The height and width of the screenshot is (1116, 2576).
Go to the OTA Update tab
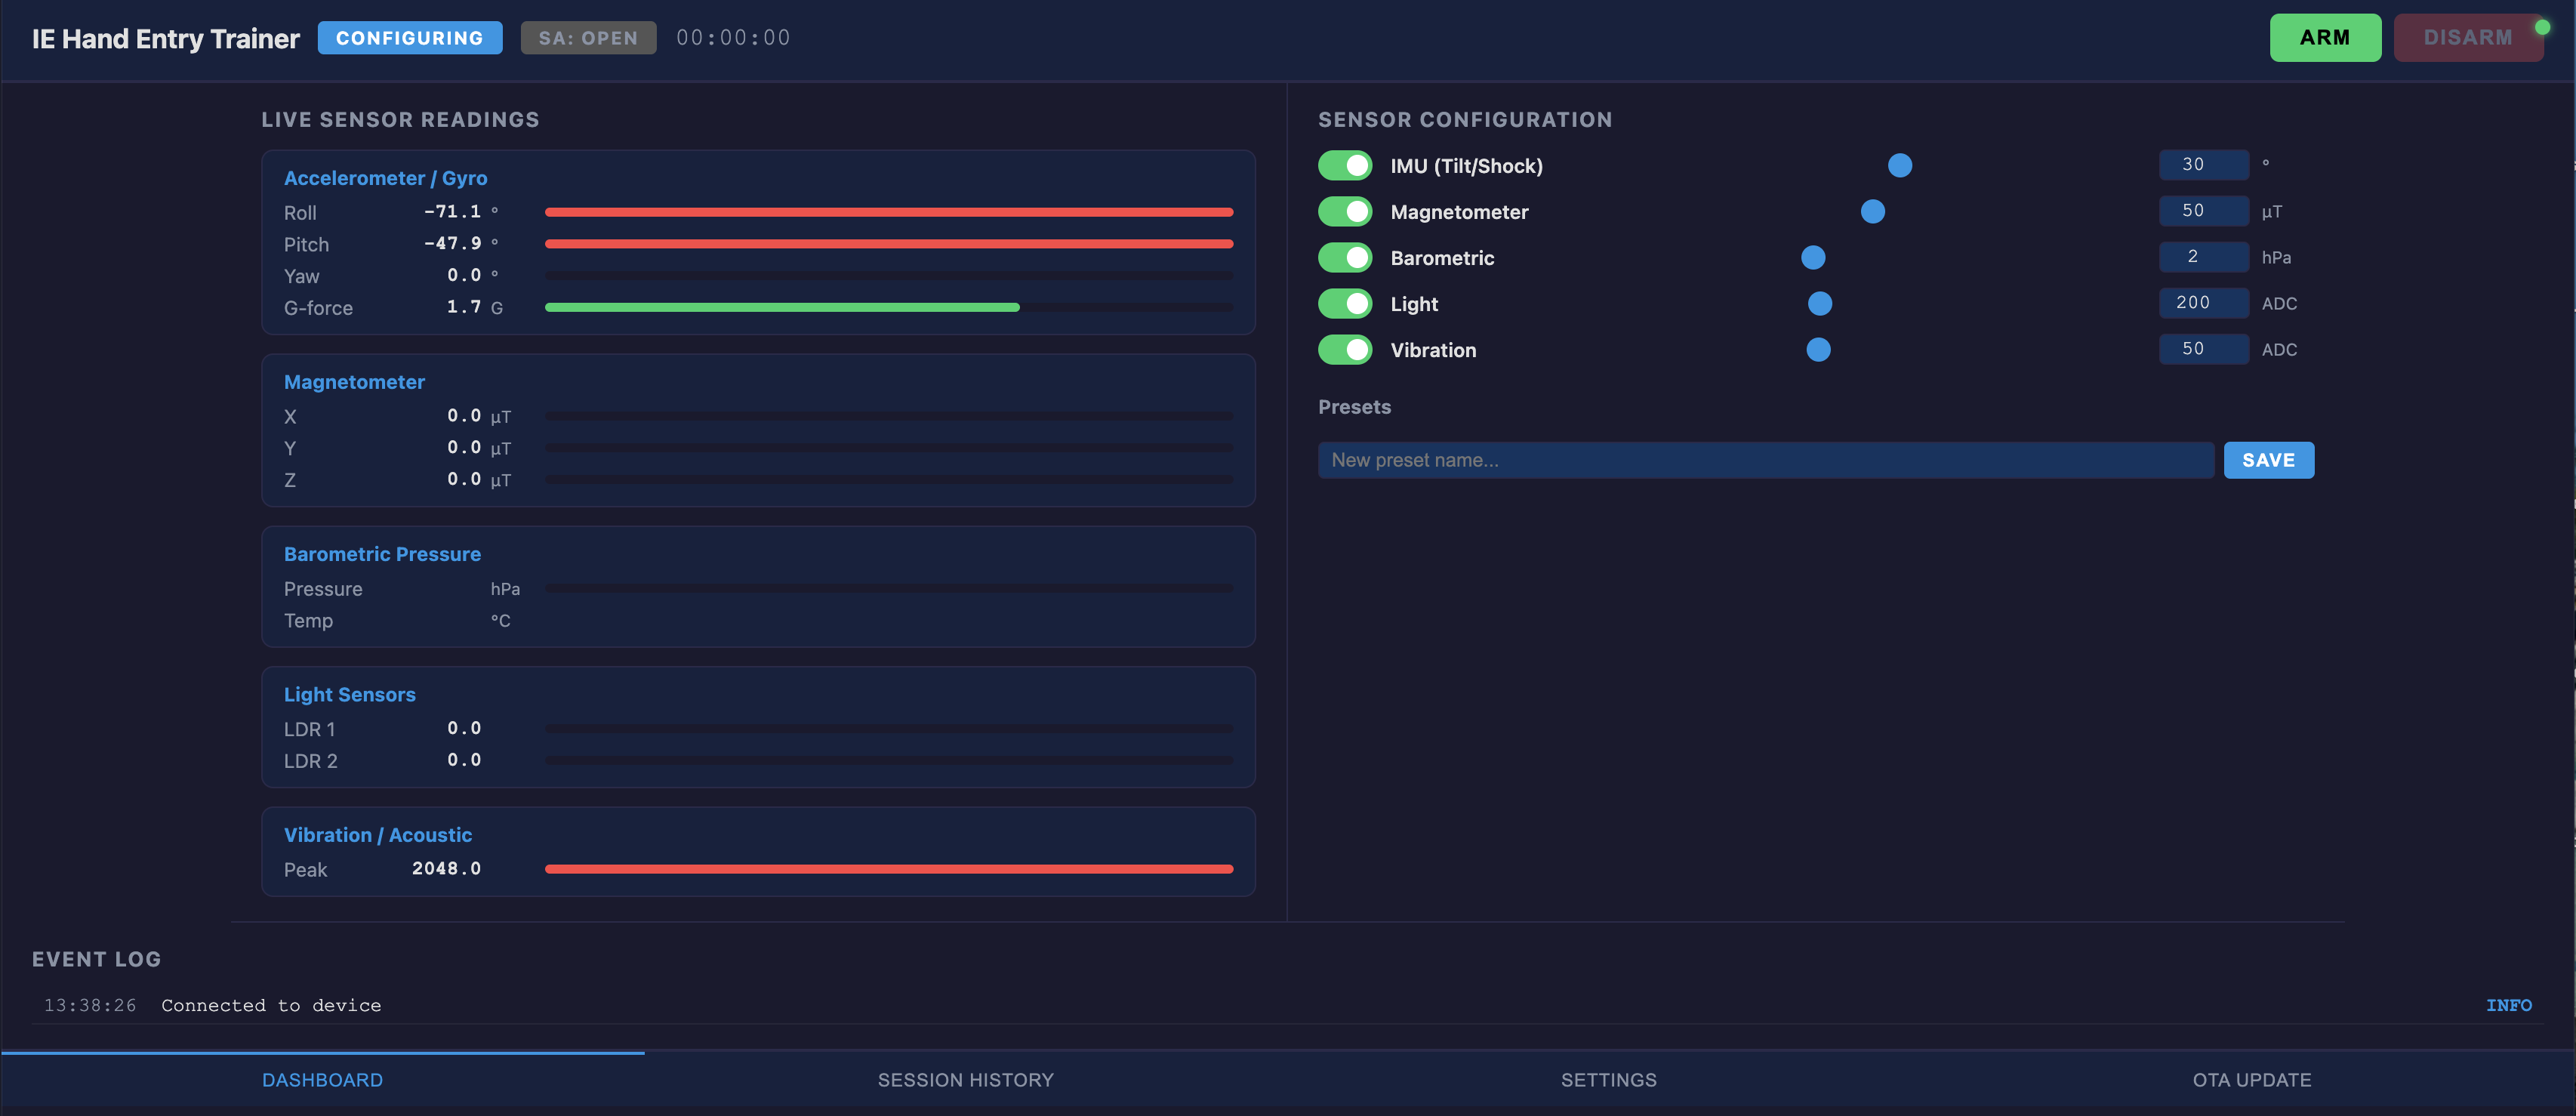point(2251,1080)
